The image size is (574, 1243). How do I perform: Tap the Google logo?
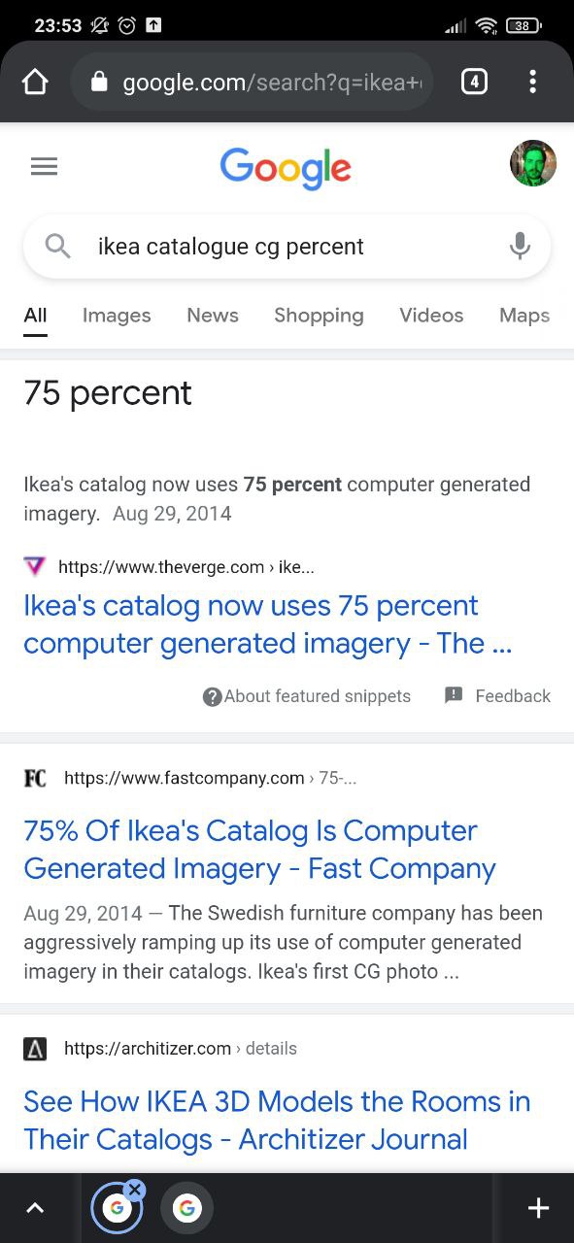pos(286,169)
